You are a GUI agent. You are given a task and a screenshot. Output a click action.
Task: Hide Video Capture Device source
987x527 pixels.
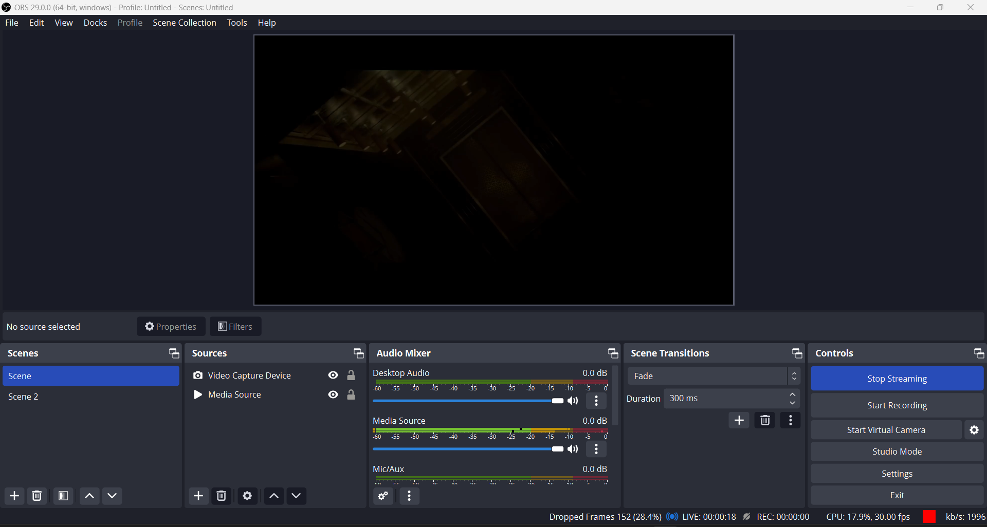click(333, 375)
